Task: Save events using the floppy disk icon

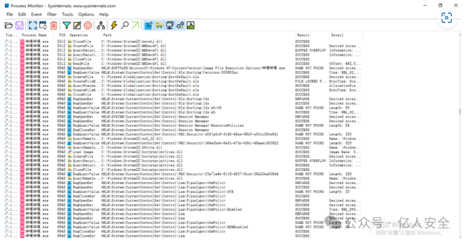Action: 19,25
